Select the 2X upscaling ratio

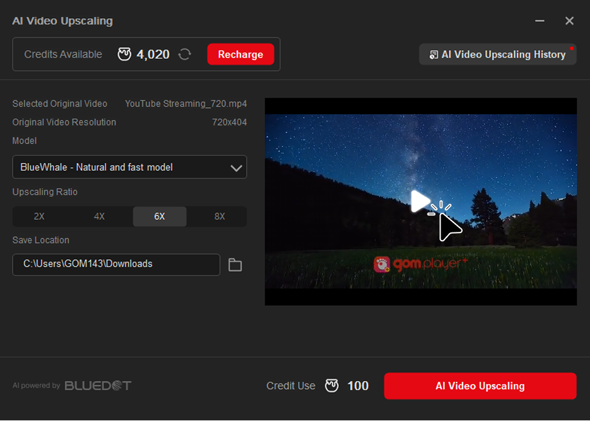click(39, 217)
